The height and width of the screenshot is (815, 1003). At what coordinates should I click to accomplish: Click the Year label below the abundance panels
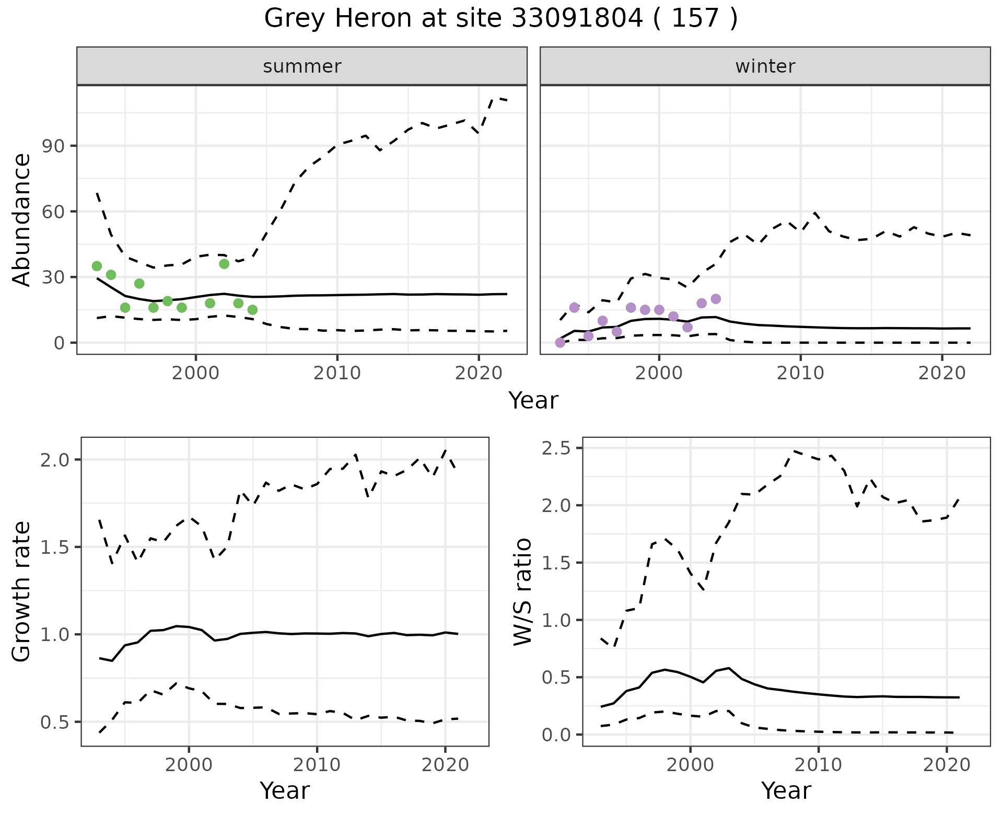click(x=533, y=401)
